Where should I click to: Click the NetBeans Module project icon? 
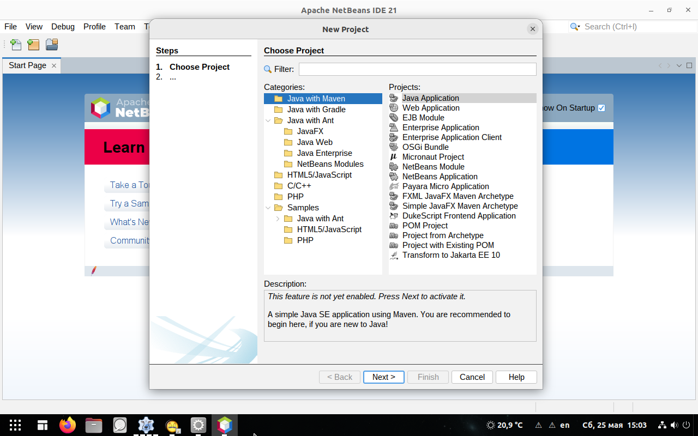[394, 167]
